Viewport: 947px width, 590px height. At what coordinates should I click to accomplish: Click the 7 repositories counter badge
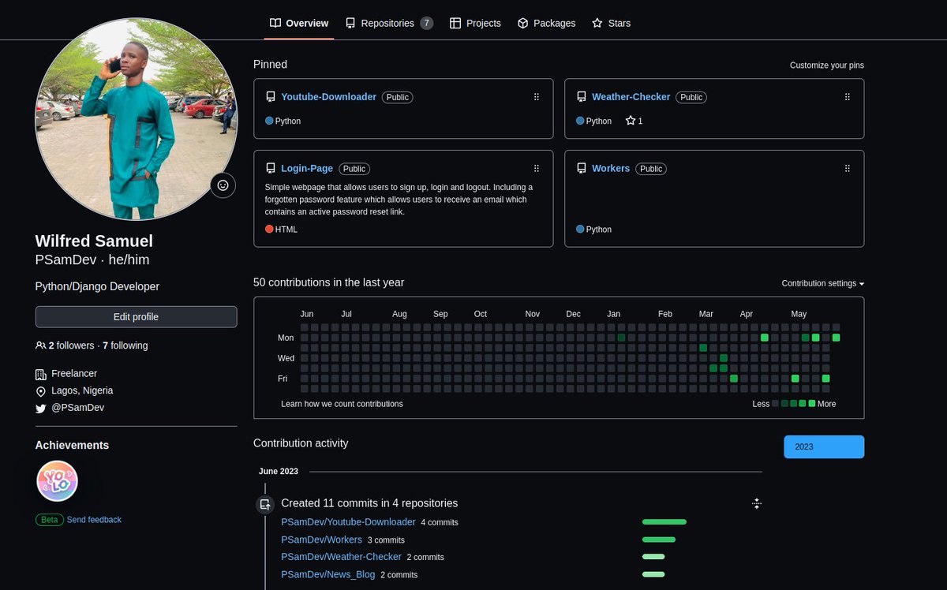pyautogui.click(x=426, y=23)
